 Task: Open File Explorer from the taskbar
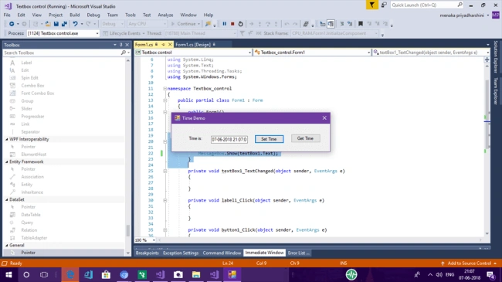(196, 274)
